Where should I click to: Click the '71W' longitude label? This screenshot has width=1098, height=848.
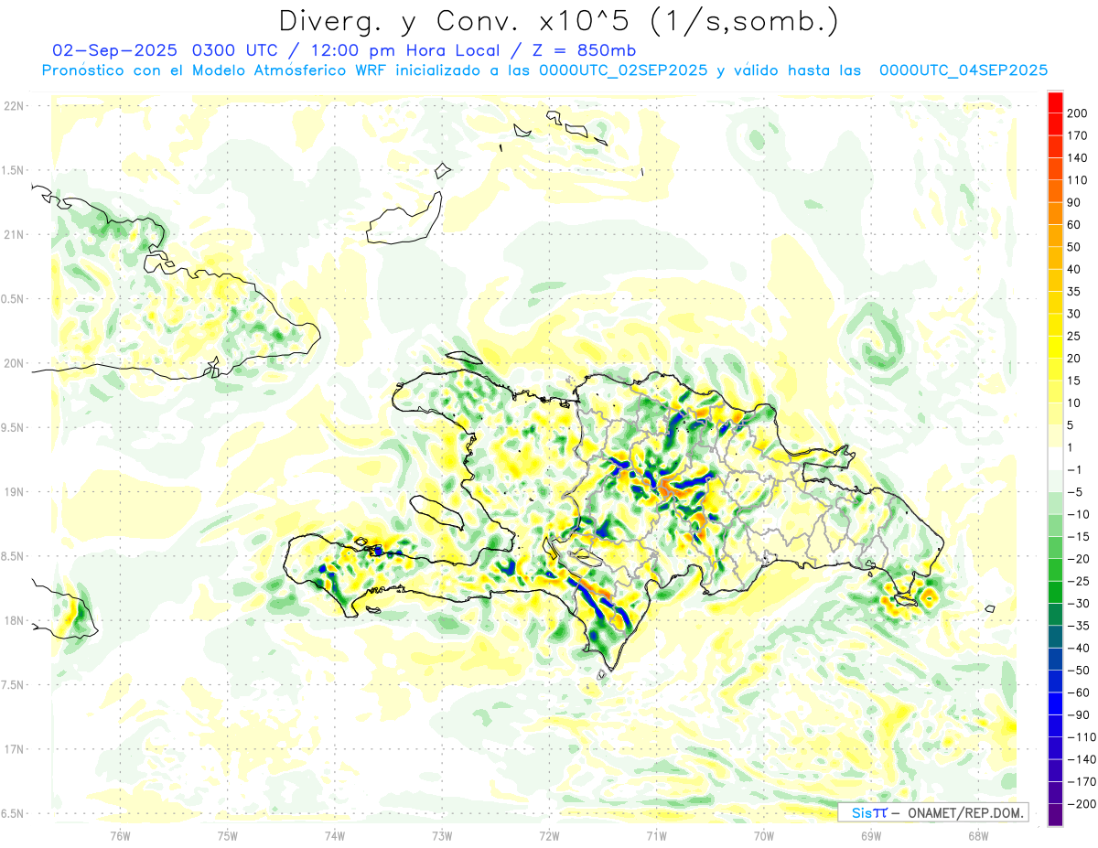[x=656, y=835]
